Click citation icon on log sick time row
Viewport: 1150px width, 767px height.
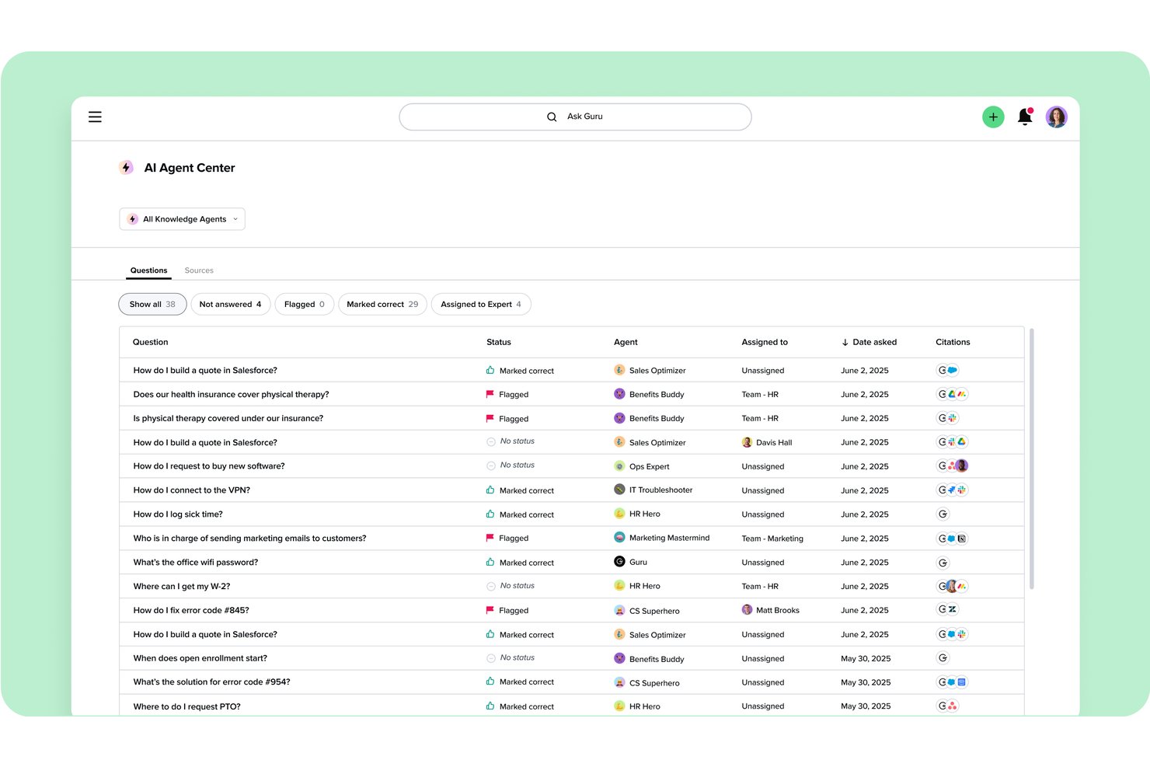(943, 514)
